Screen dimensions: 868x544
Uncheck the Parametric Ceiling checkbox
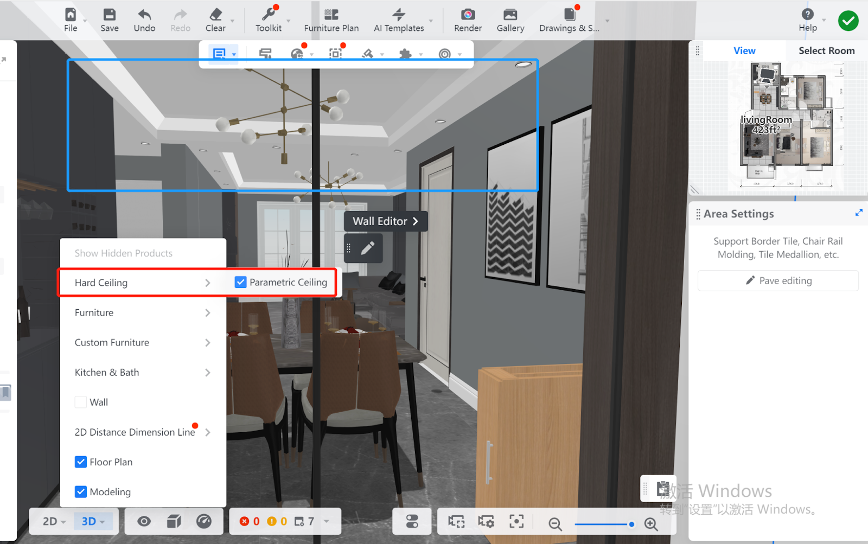click(x=240, y=282)
